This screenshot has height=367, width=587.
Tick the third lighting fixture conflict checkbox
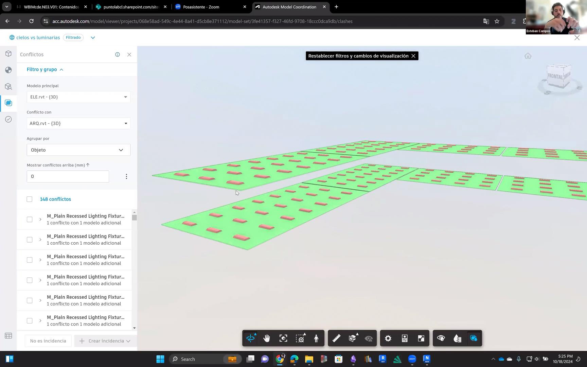click(x=30, y=260)
